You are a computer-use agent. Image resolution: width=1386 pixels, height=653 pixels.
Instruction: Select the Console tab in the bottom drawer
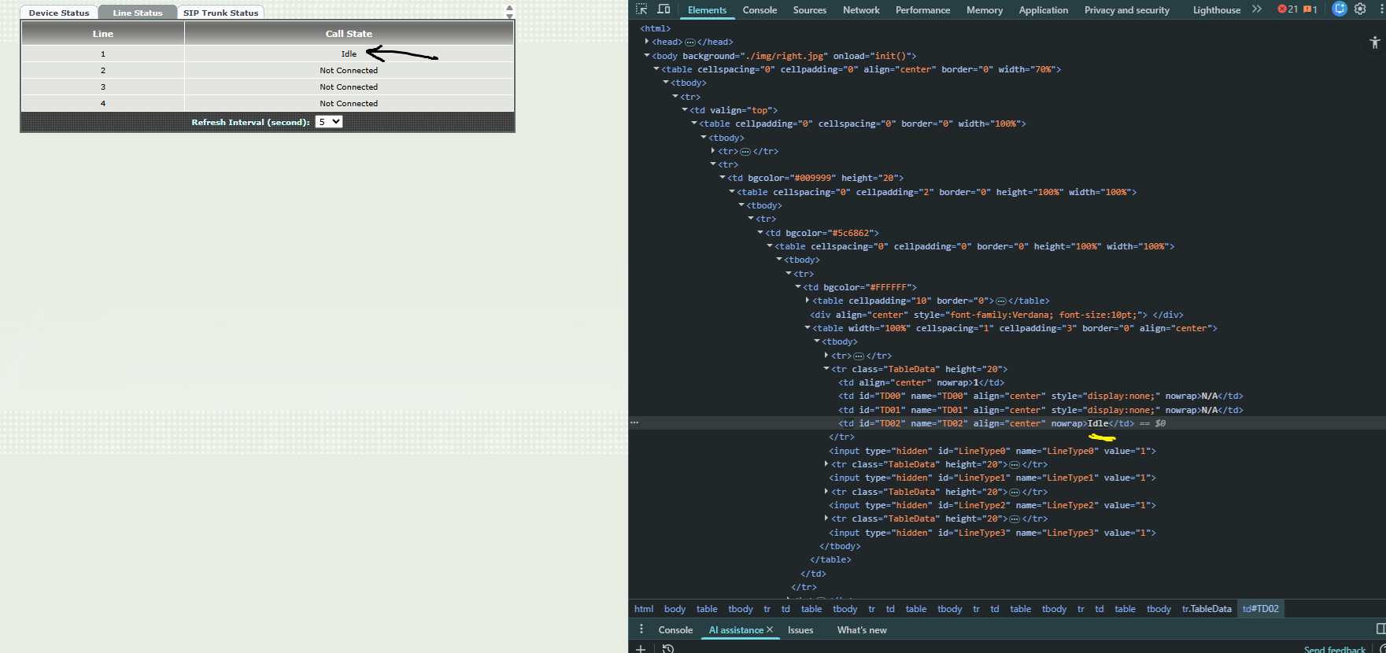(675, 630)
